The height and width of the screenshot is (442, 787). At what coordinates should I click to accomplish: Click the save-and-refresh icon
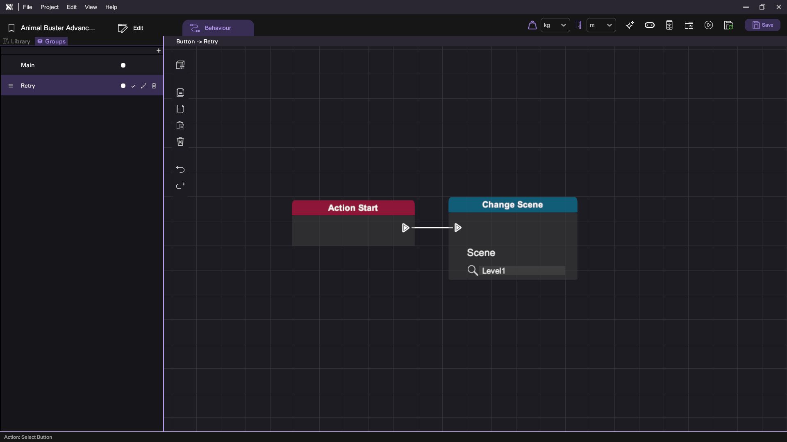click(728, 25)
